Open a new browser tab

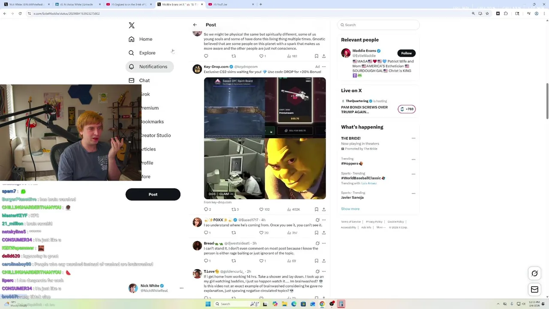tap(261, 4)
